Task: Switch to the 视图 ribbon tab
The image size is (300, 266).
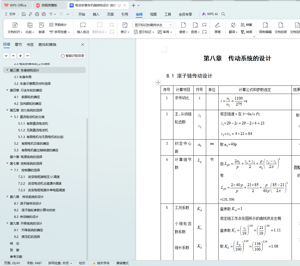Action: 153,14
